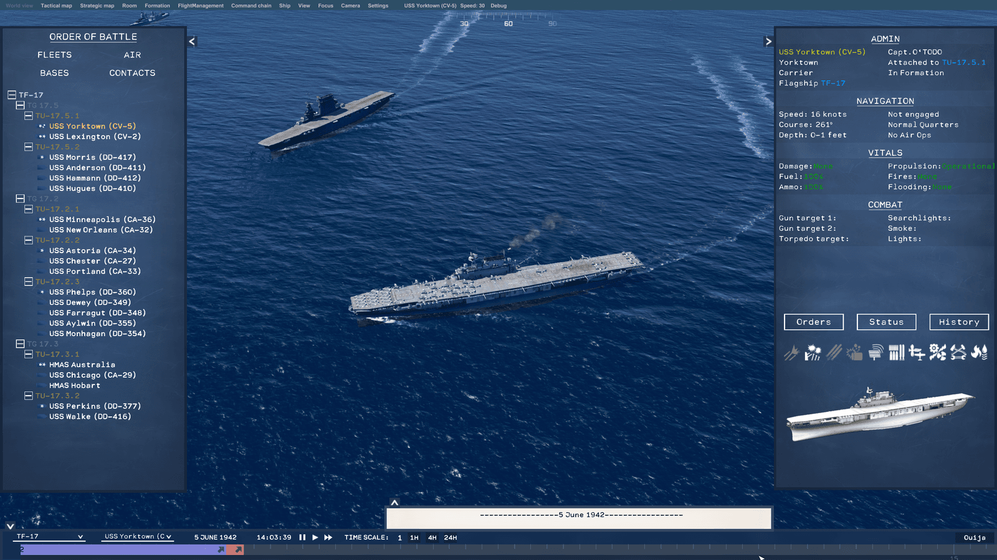997x560 pixels.
Task: Open the fire and flooding icon
Action: pos(980,353)
